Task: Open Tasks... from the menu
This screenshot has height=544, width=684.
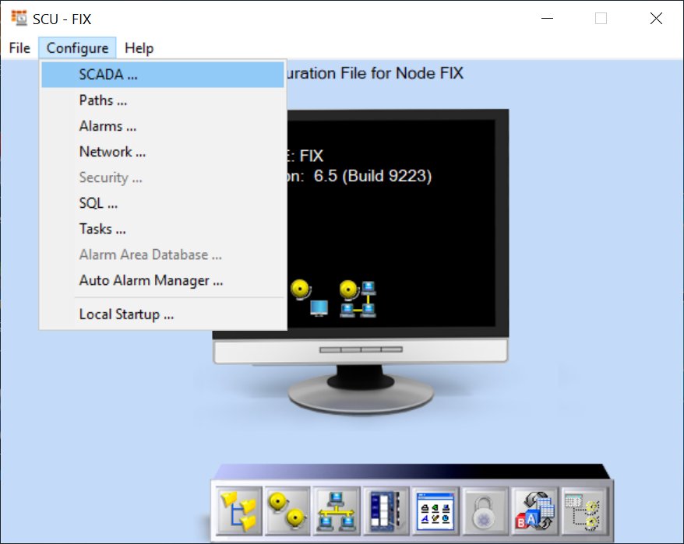Action: (163, 229)
